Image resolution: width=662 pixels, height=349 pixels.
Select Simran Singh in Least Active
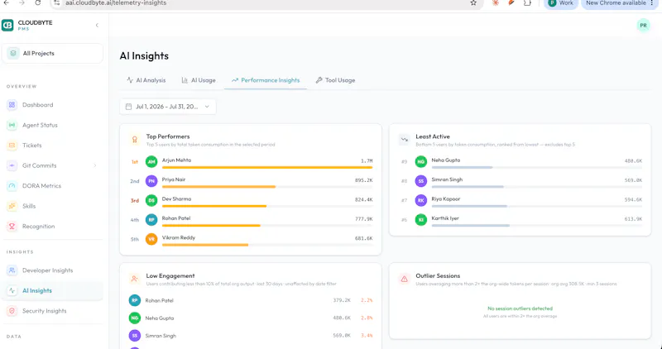point(447,179)
